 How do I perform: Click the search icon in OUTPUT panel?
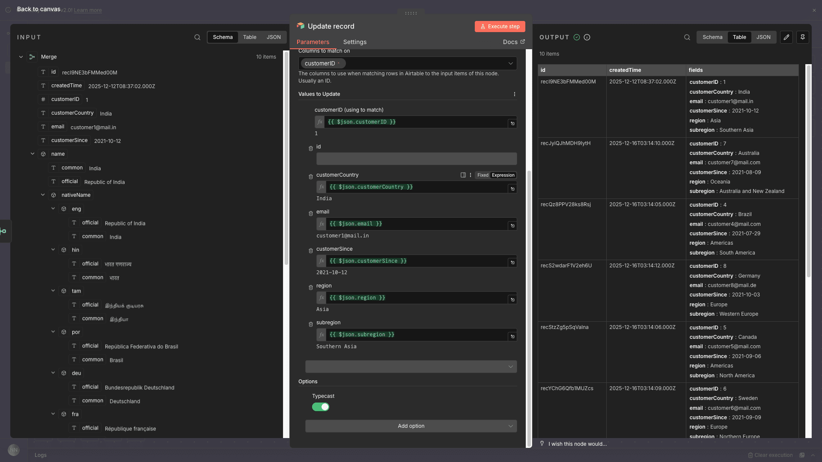687,37
